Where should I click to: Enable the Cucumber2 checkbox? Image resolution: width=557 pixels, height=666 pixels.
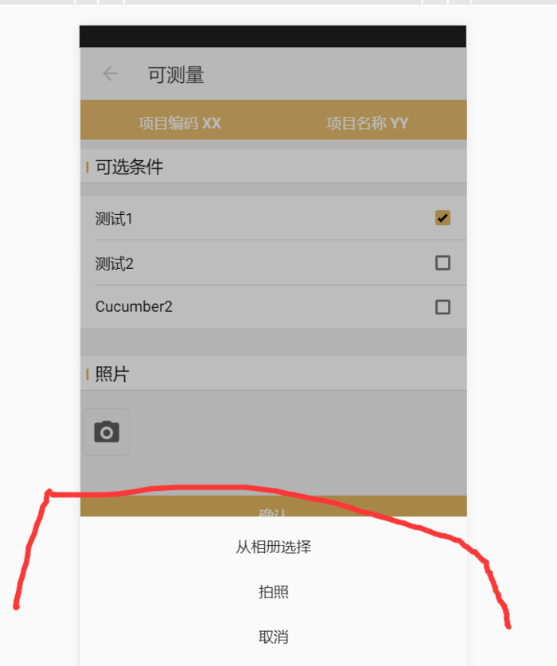[442, 307]
